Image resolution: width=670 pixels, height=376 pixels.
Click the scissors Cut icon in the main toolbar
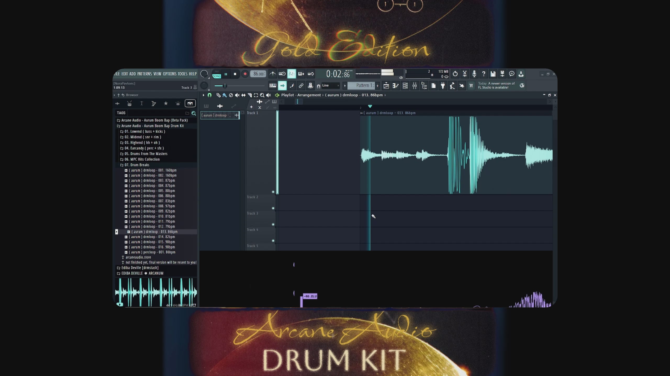point(465,74)
